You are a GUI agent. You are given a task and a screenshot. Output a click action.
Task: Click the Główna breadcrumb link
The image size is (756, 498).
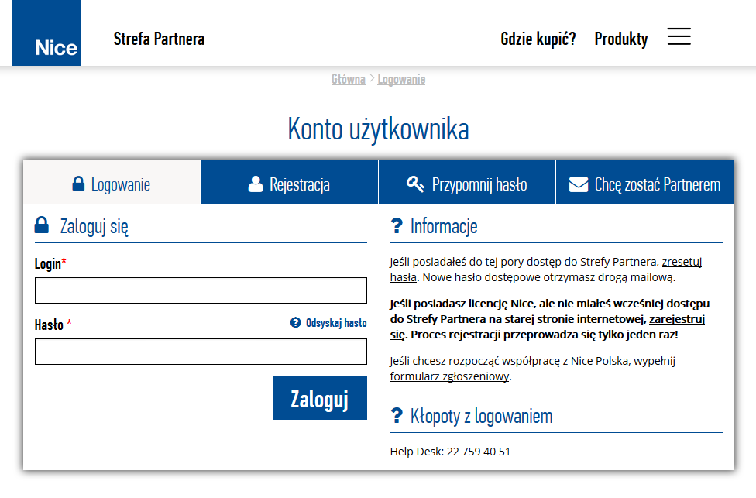click(348, 79)
